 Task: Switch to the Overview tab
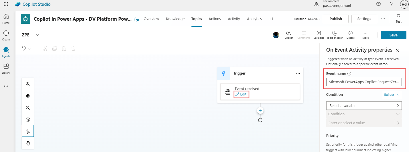(x=151, y=19)
